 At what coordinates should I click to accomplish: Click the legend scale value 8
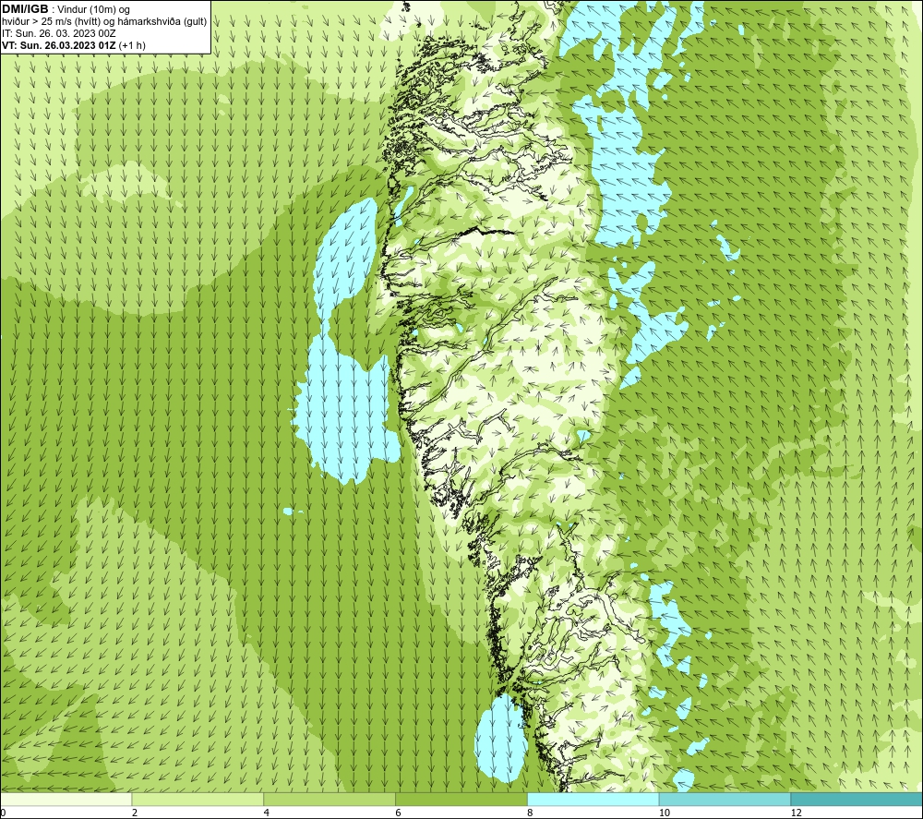tap(531, 813)
